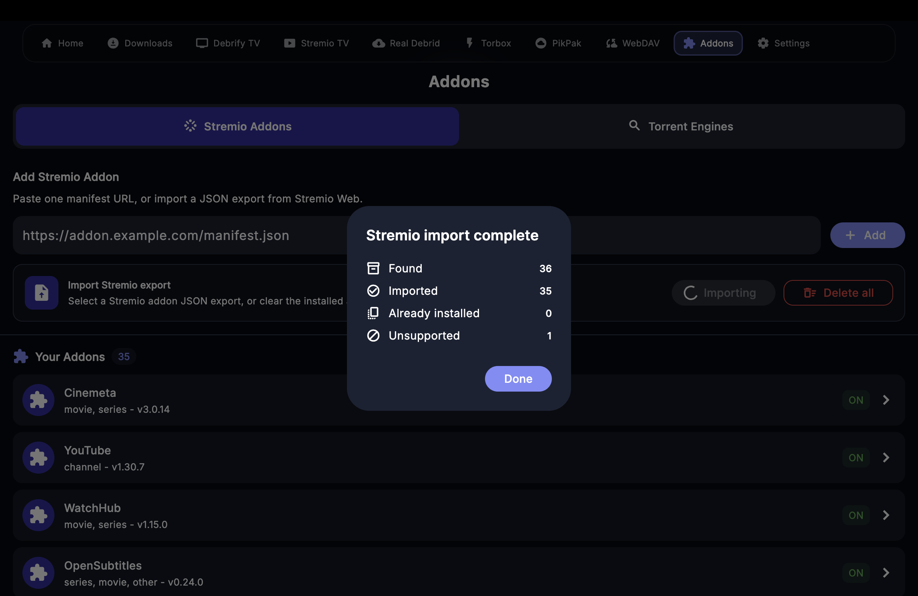The height and width of the screenshot is (596, 918).
Task: Click the Add button
Action: 868,235
